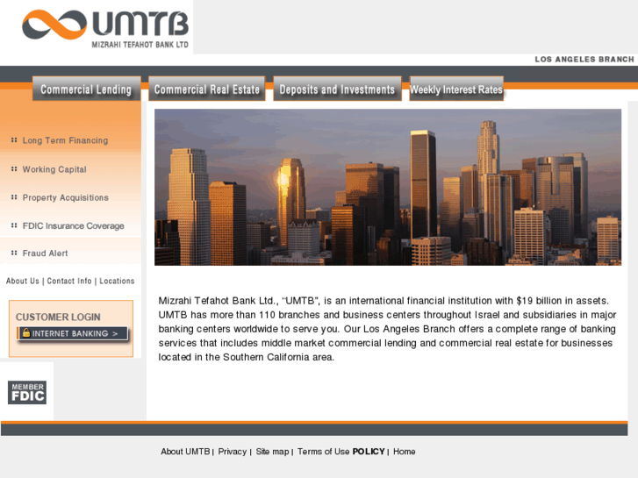Click the Customer Login heading
The width and height of the screenshot is (638, 478).
58,317
